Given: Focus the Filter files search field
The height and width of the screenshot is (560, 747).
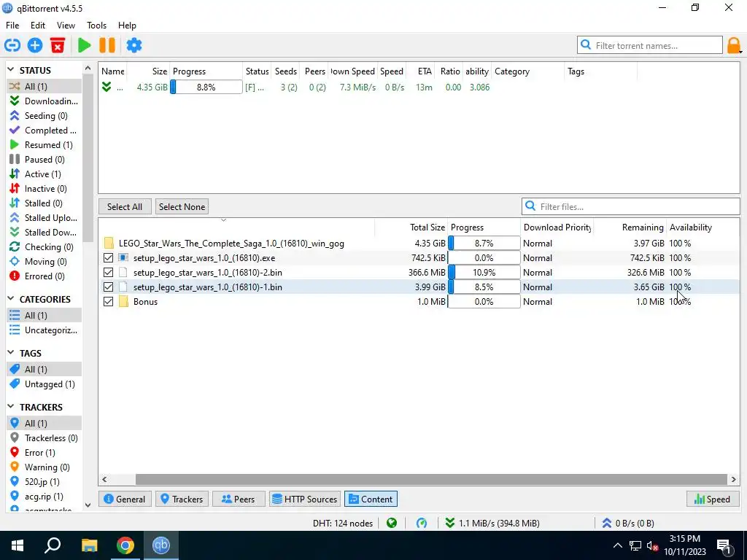Looking at the screenshot, I should click(631, 206).
